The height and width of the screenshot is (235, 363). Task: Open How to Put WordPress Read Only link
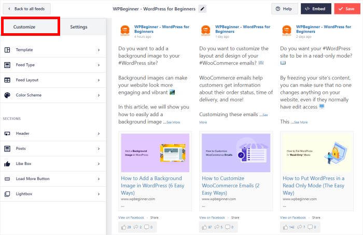313,185
